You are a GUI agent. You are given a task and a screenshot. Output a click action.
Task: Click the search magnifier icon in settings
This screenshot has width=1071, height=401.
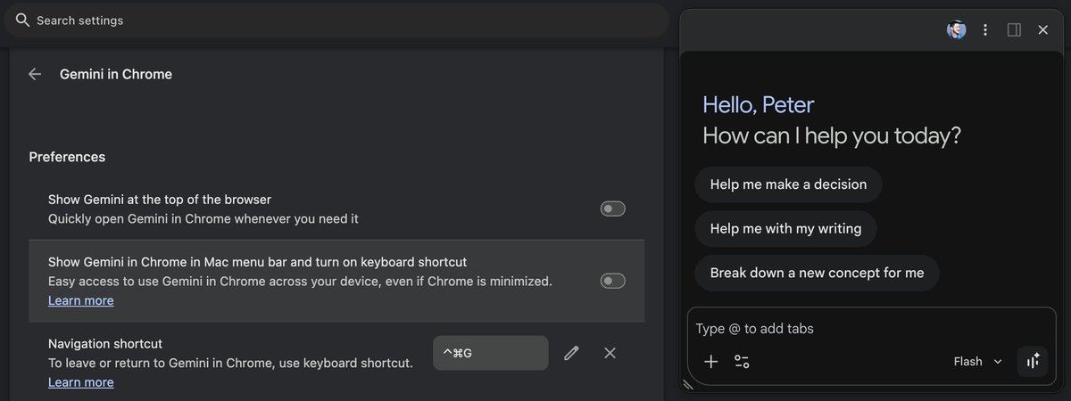pyautogui.click(x=23, y=20)
